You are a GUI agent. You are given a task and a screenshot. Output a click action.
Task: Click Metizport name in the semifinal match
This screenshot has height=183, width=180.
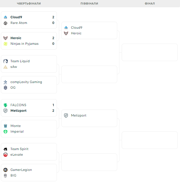(x=79, y=115)
